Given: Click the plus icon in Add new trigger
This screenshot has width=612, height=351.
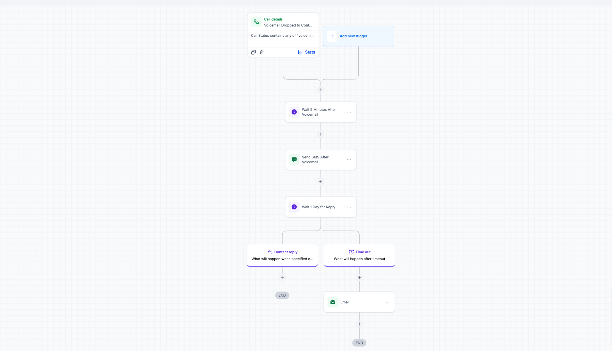Looking at the screenshot, I should (x=332, y=36).
